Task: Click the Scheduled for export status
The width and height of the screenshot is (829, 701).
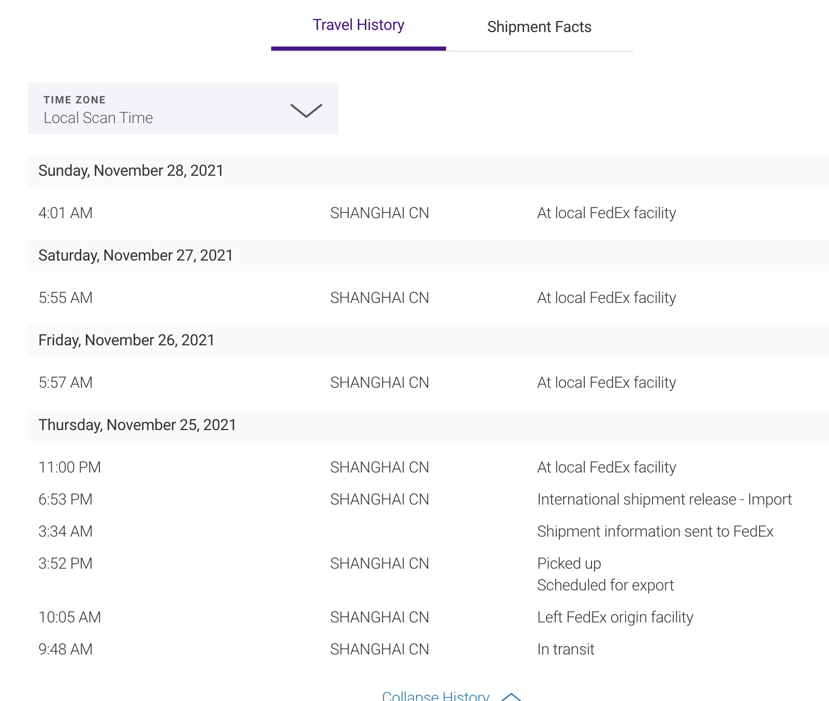Action: [605, 585]
